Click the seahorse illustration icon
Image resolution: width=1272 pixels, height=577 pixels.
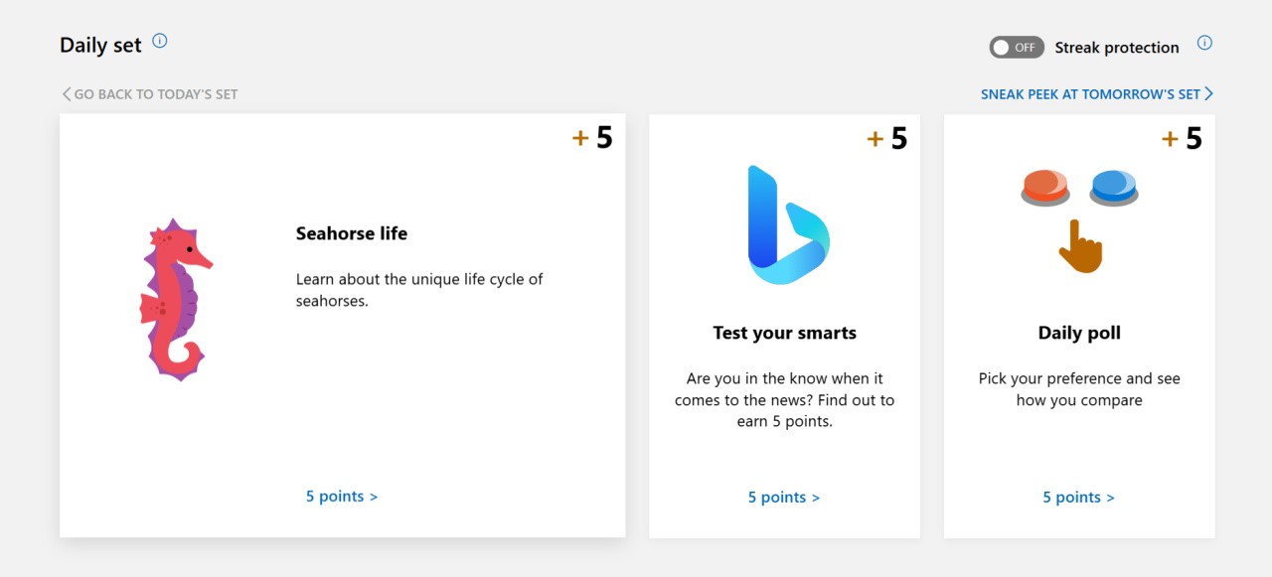pos(175,299)
